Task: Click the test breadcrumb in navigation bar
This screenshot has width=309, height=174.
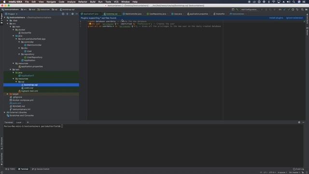Action: tap(32, 10)
